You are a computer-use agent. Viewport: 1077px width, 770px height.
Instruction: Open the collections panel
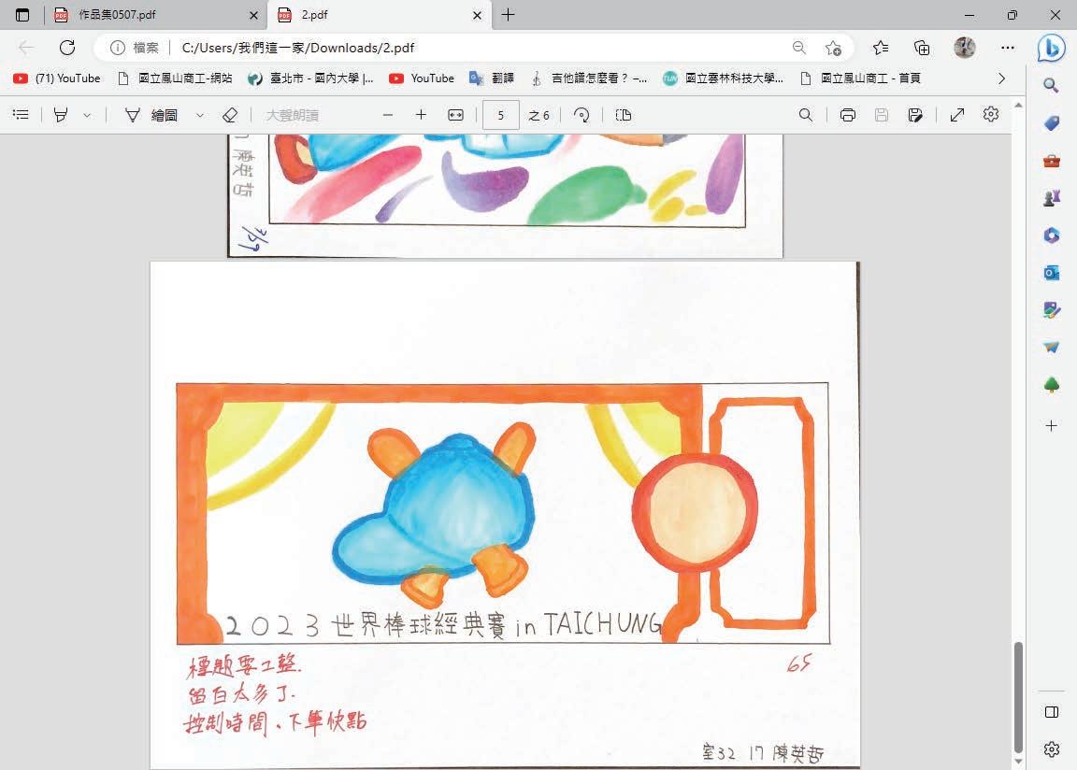pos(922,48)
